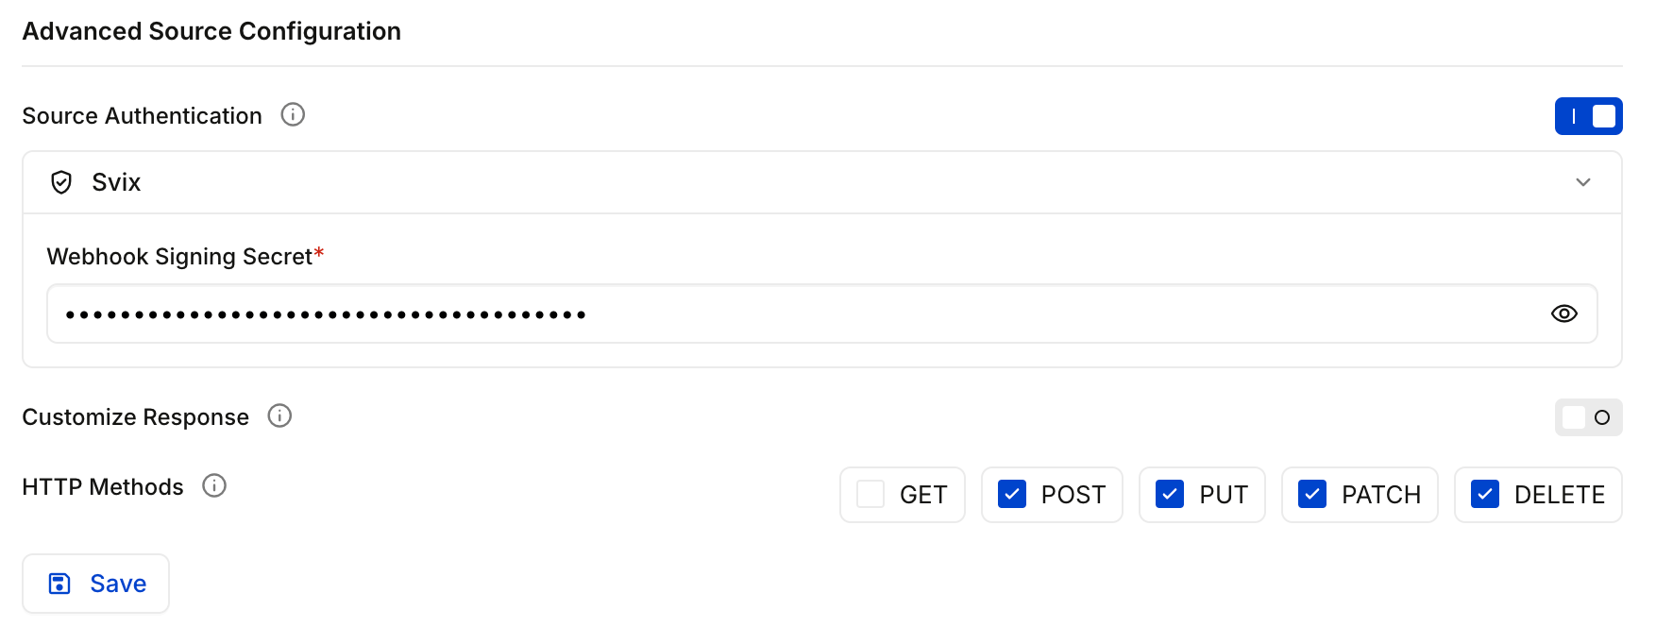The width and height of the screenshot is (1656, 644).
Task: Click the HTTP Methods info icon
Action: click(214, 485)
